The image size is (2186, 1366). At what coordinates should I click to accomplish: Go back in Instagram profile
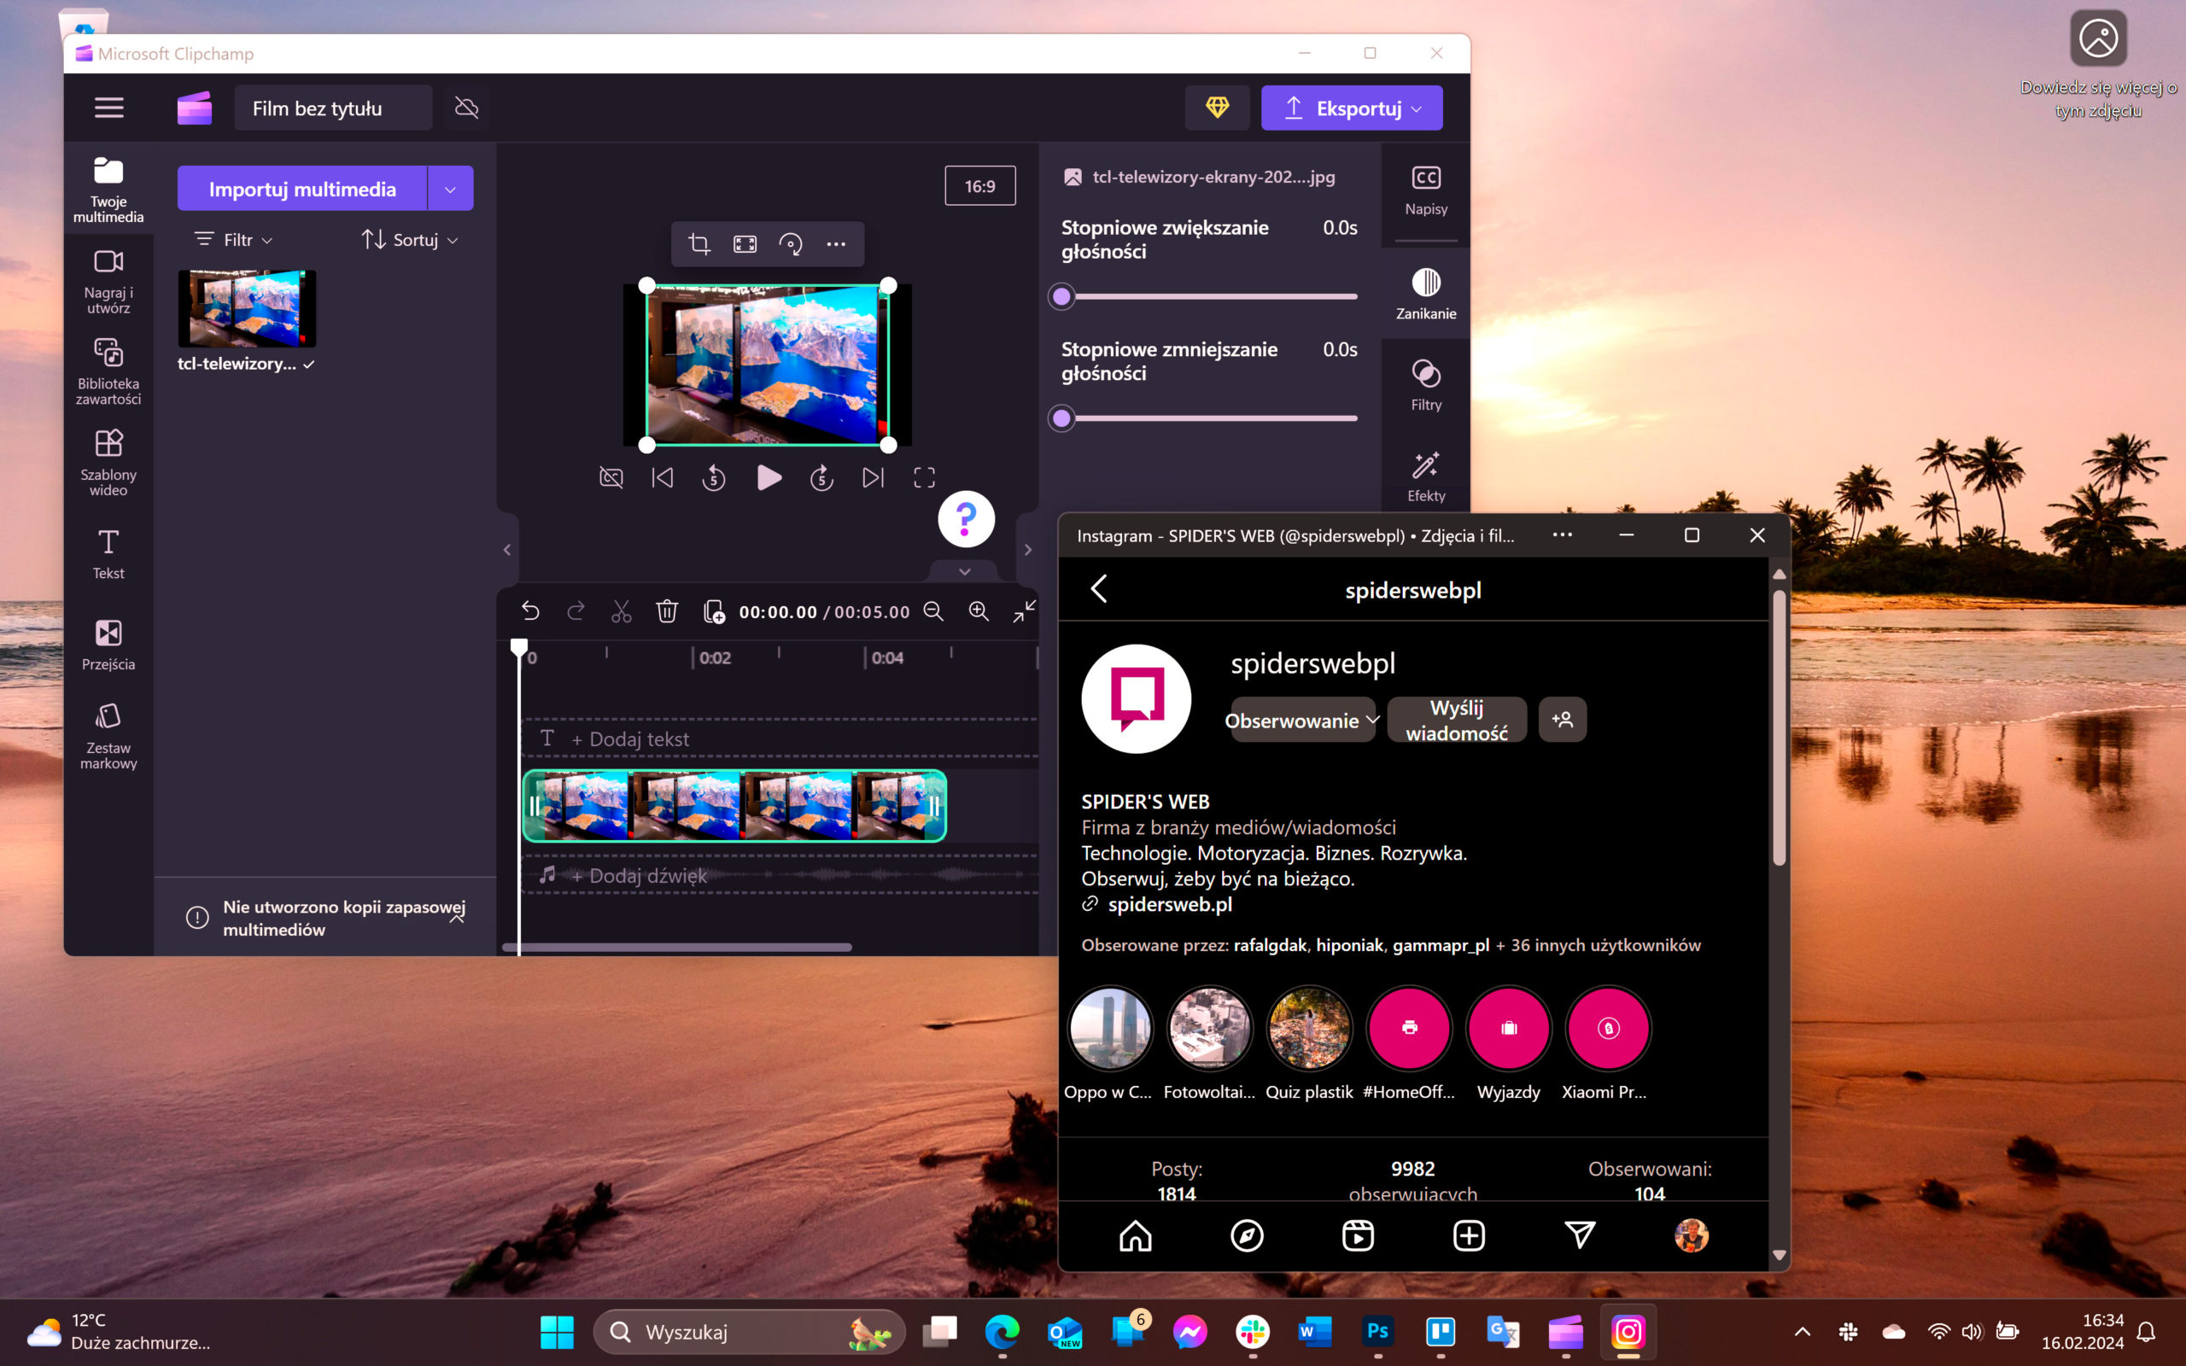point(1098,589)
